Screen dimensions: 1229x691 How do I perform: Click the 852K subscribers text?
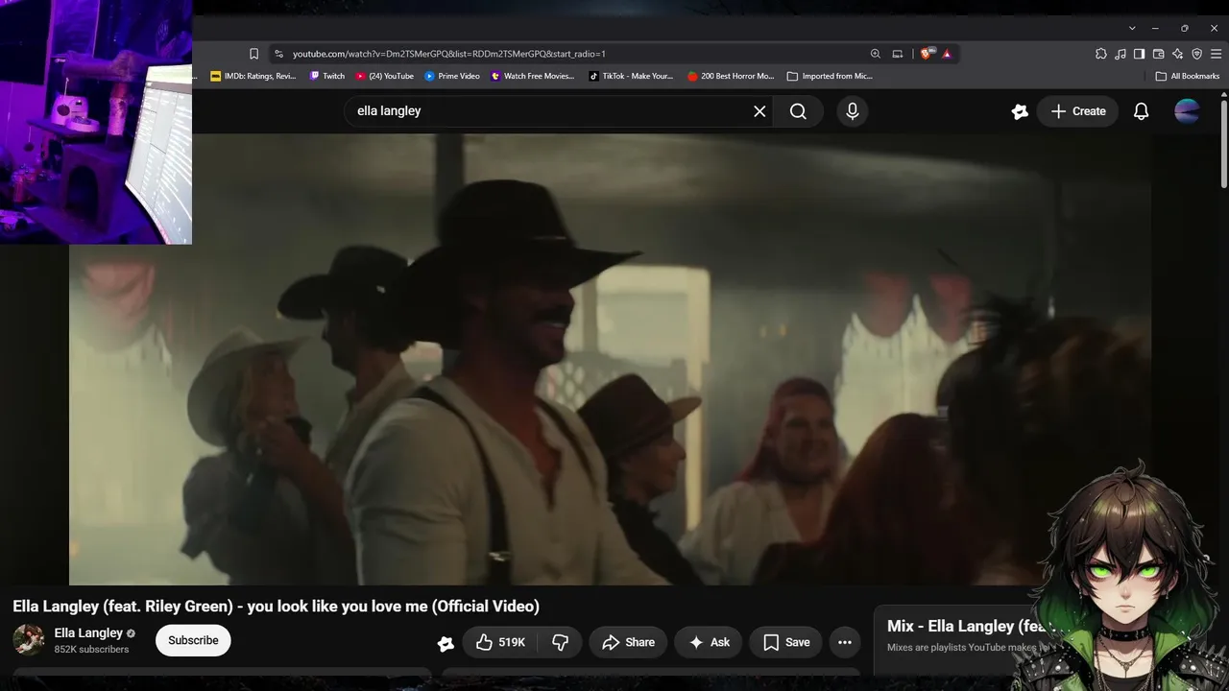91,650
